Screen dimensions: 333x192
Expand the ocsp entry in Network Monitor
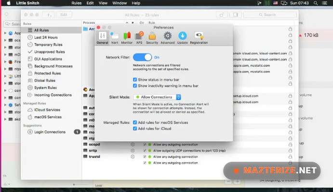pos(5,40)
